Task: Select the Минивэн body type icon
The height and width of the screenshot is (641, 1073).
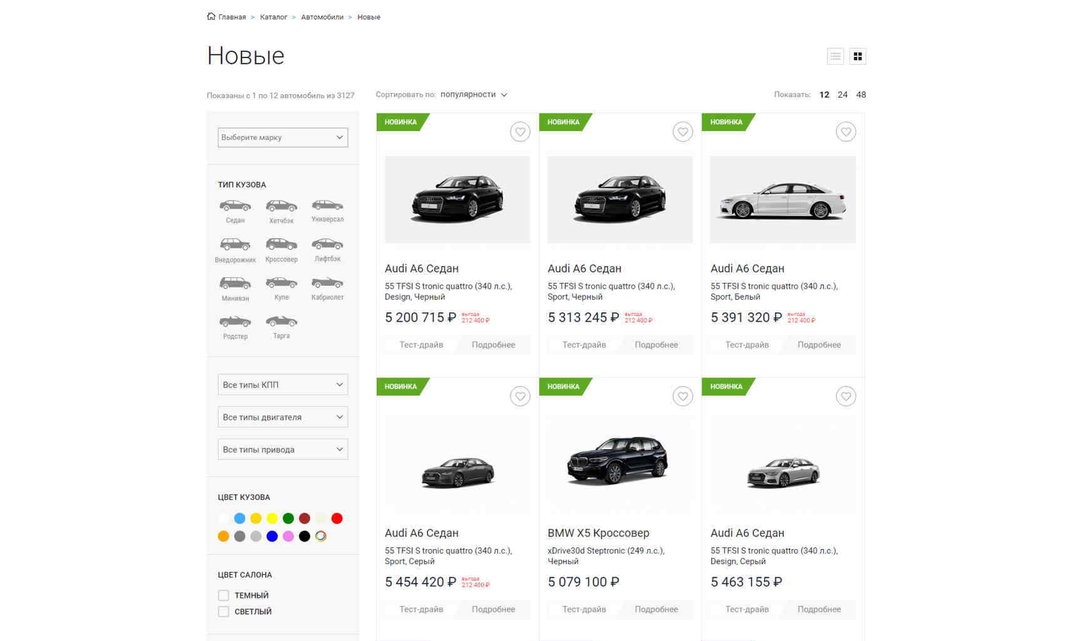Action: tap(235, 284)
